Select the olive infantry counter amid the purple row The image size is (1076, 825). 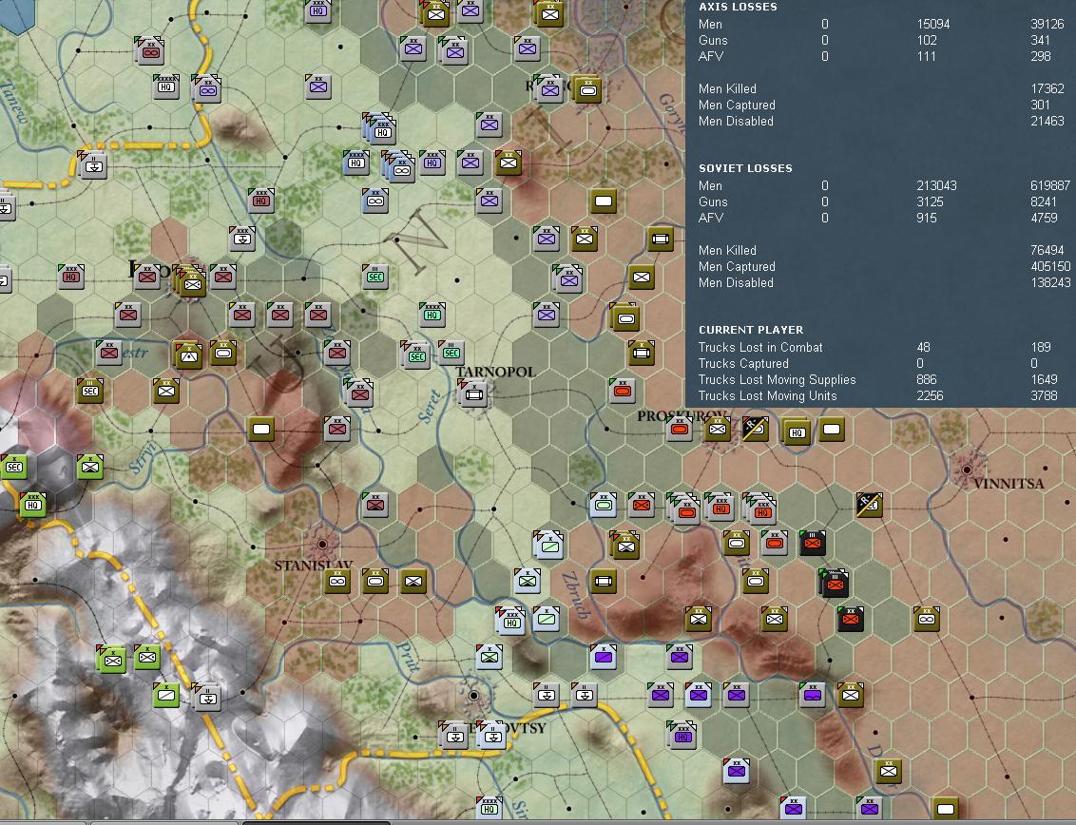(850, 695)
